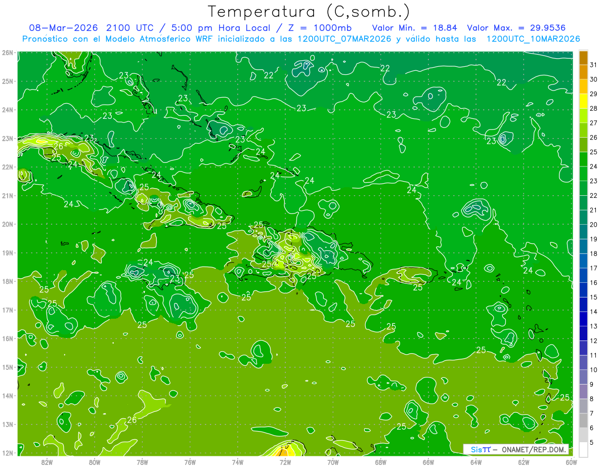Image resolution: width=607 pixels, height=469 pixels.
Task: Click the 12N latitude axis label
Action: click(x=7, y=453)
